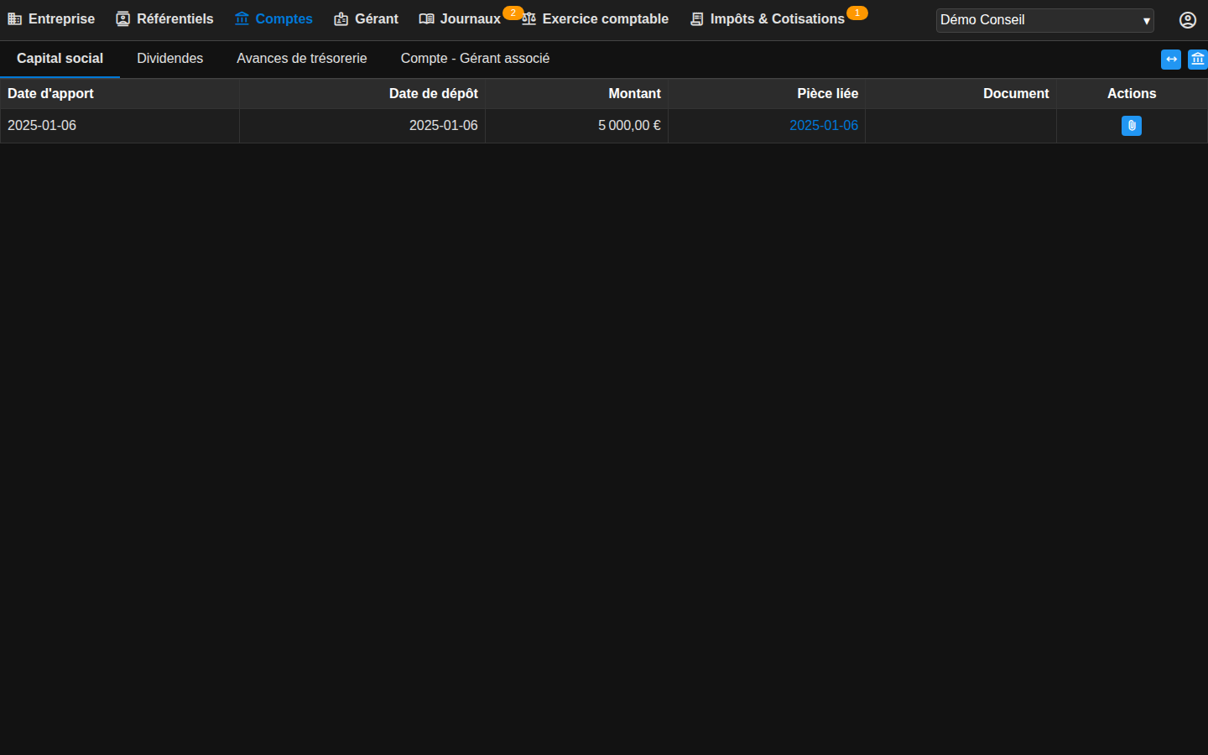Screen dimensions: 1208x755
Task: Select the Capital social tab
Action: [60, 59]
